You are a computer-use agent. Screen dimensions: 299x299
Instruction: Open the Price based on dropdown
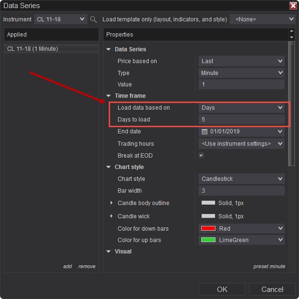[242, 61]
